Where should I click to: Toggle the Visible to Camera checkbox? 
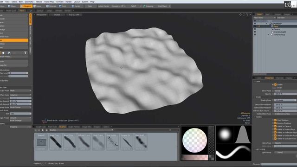275,126
